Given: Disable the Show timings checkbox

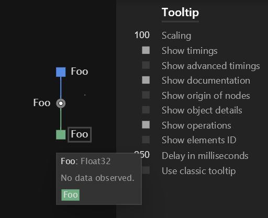Looking at the screenshot, I should (146, 50).
